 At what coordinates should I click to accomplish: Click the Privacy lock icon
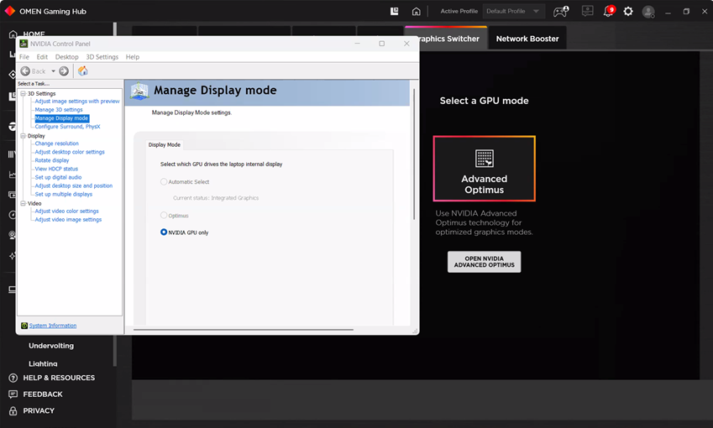(13, 410)
